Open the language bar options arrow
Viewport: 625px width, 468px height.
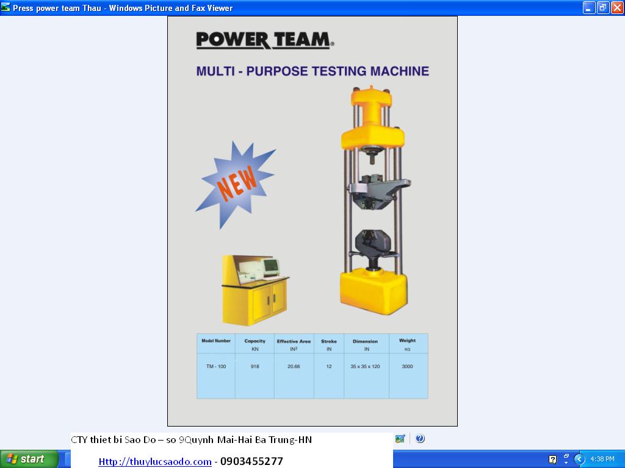coord(566,463)
